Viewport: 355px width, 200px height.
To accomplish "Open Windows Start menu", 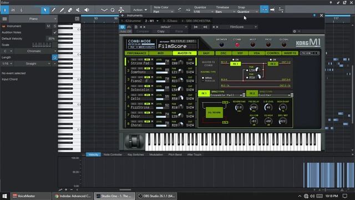I will tap(5, 196).
